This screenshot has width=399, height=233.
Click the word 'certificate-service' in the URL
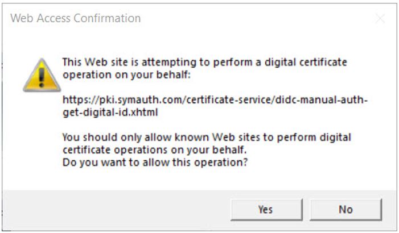click(216, 100)
